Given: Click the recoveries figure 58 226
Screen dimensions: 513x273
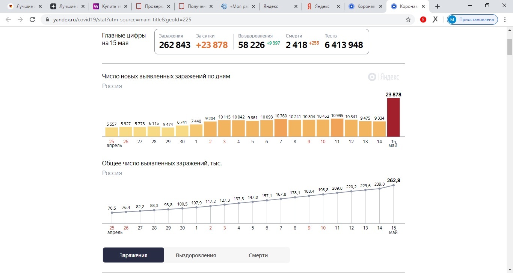Looking at the screenshot, I should (x=252, y=45).
